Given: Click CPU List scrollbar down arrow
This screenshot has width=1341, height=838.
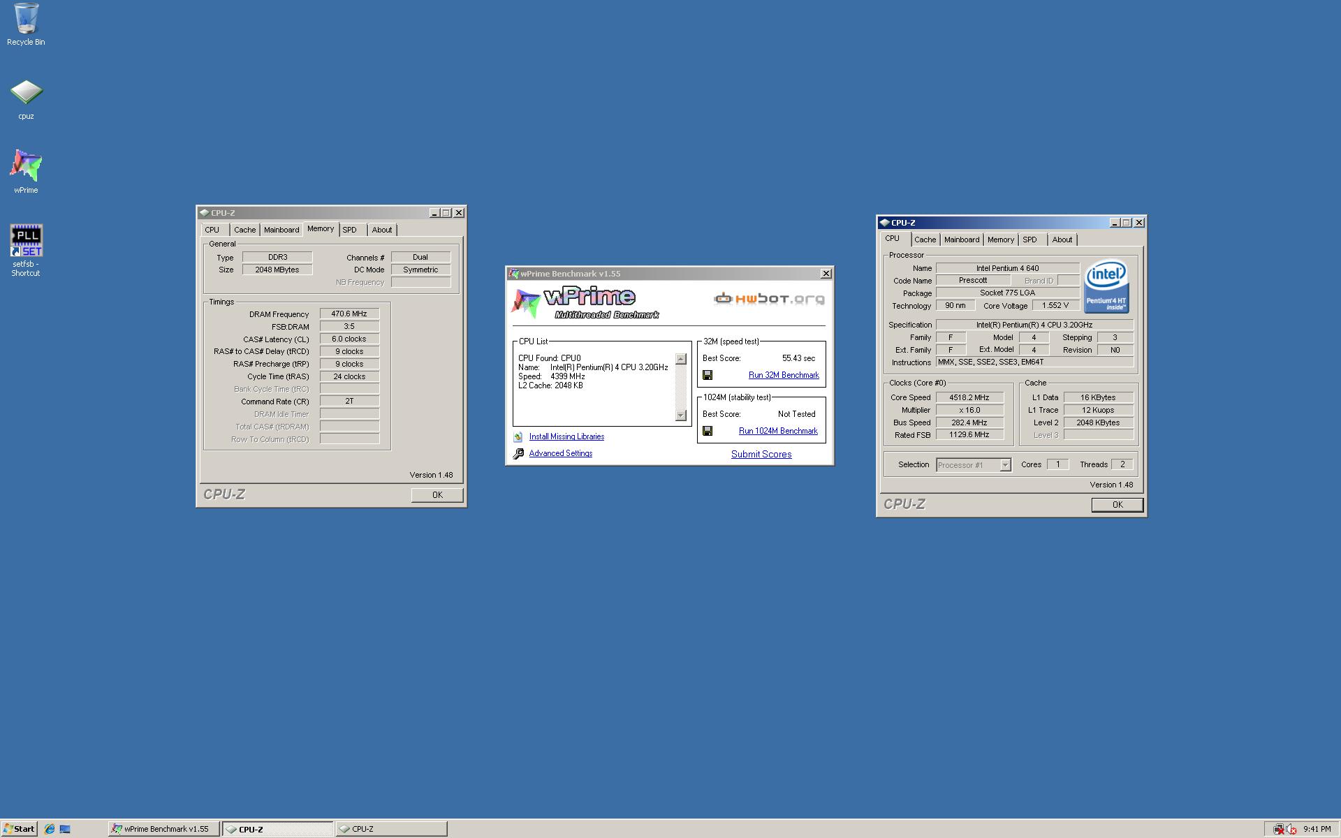Looking at the screenshot, I should 681,416.
